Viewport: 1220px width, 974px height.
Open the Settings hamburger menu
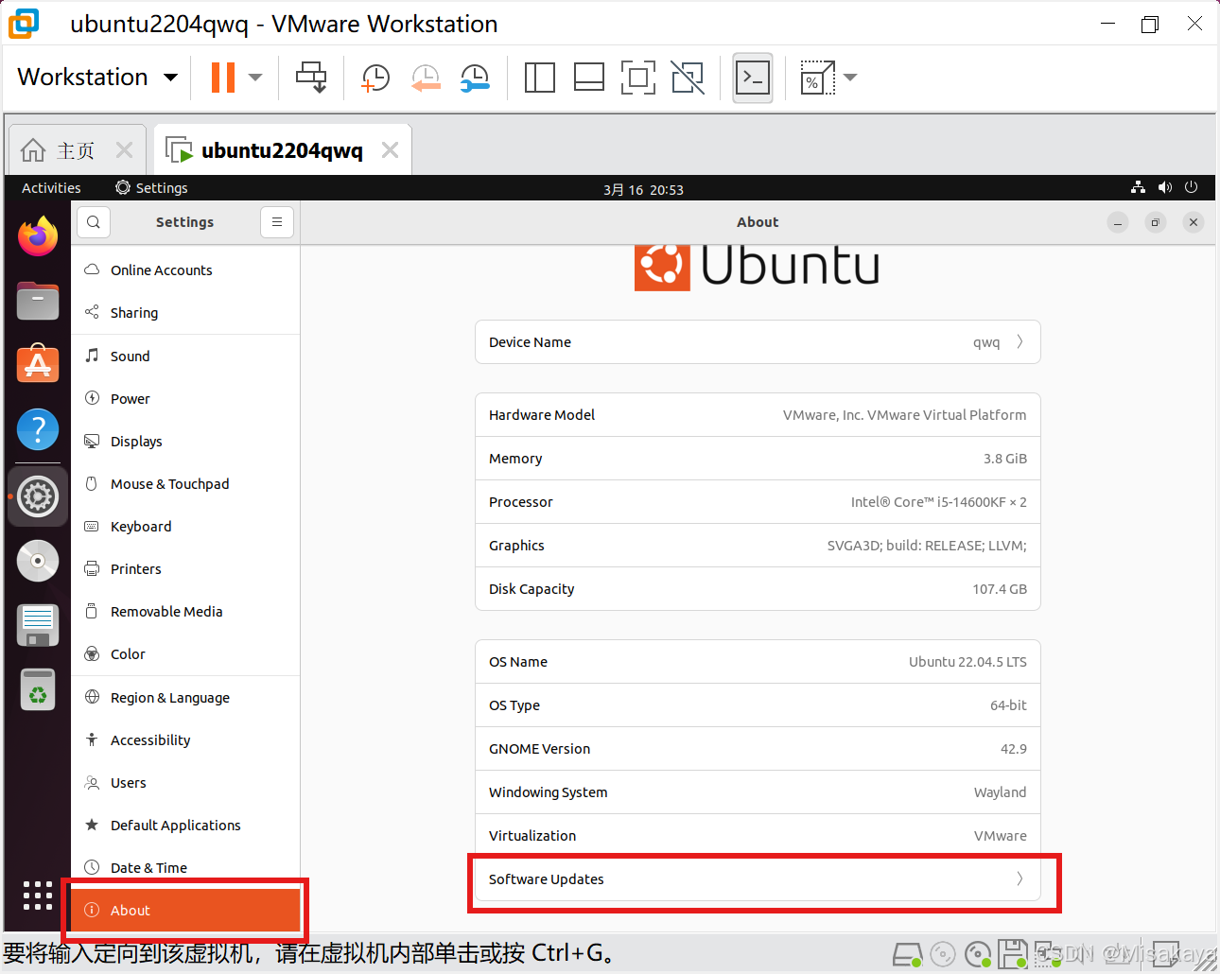tap(277, 222)
